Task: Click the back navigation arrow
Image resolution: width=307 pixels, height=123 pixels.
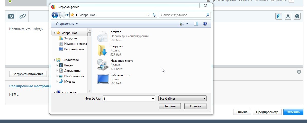Action: point(55,15)
